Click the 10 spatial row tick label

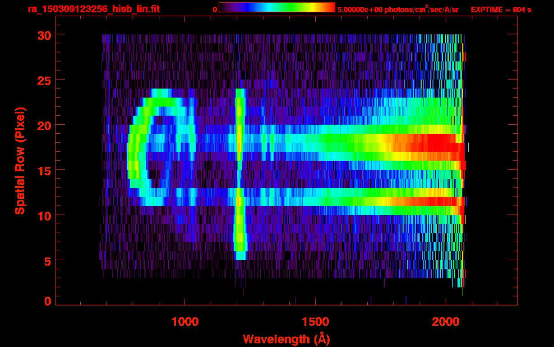pos(44,216)
